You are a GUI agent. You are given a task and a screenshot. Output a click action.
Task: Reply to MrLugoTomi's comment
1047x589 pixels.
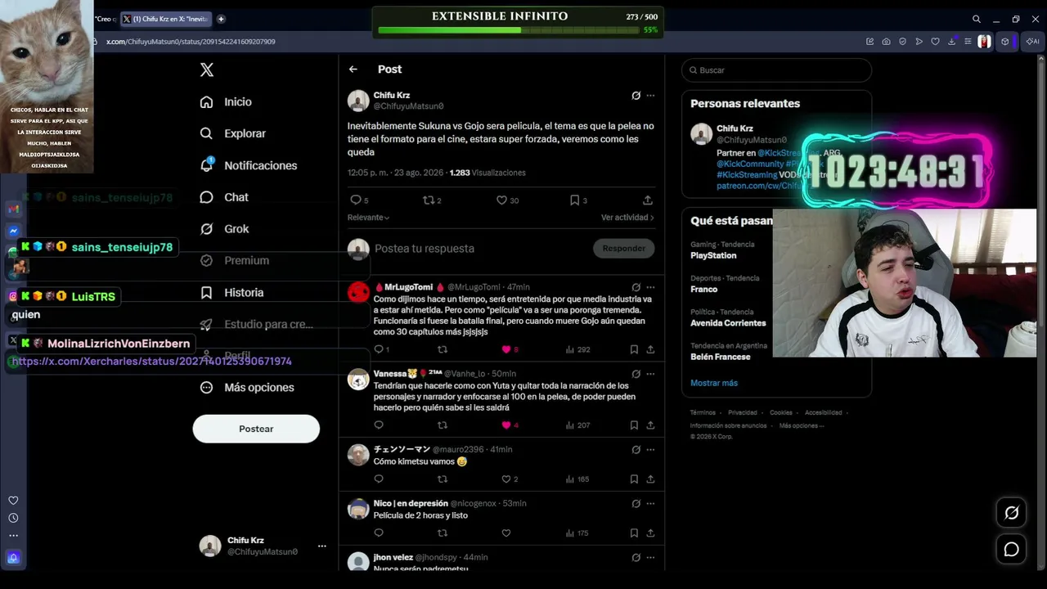point(379,349)
